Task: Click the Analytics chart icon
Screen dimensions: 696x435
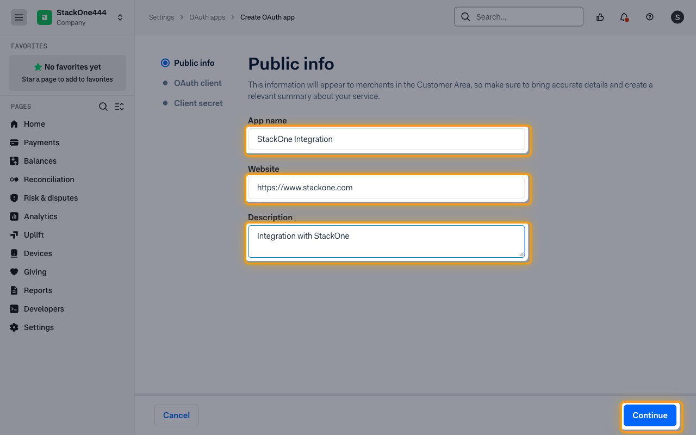Action: coord(14,216)
